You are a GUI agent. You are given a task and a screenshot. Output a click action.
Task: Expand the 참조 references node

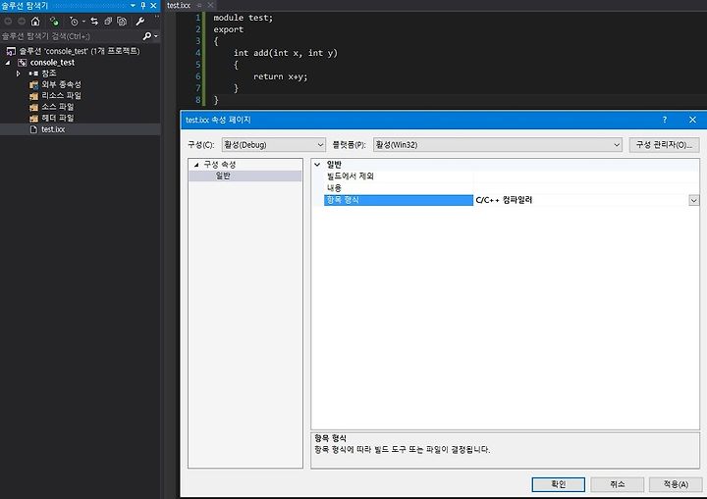click(18, 74)
